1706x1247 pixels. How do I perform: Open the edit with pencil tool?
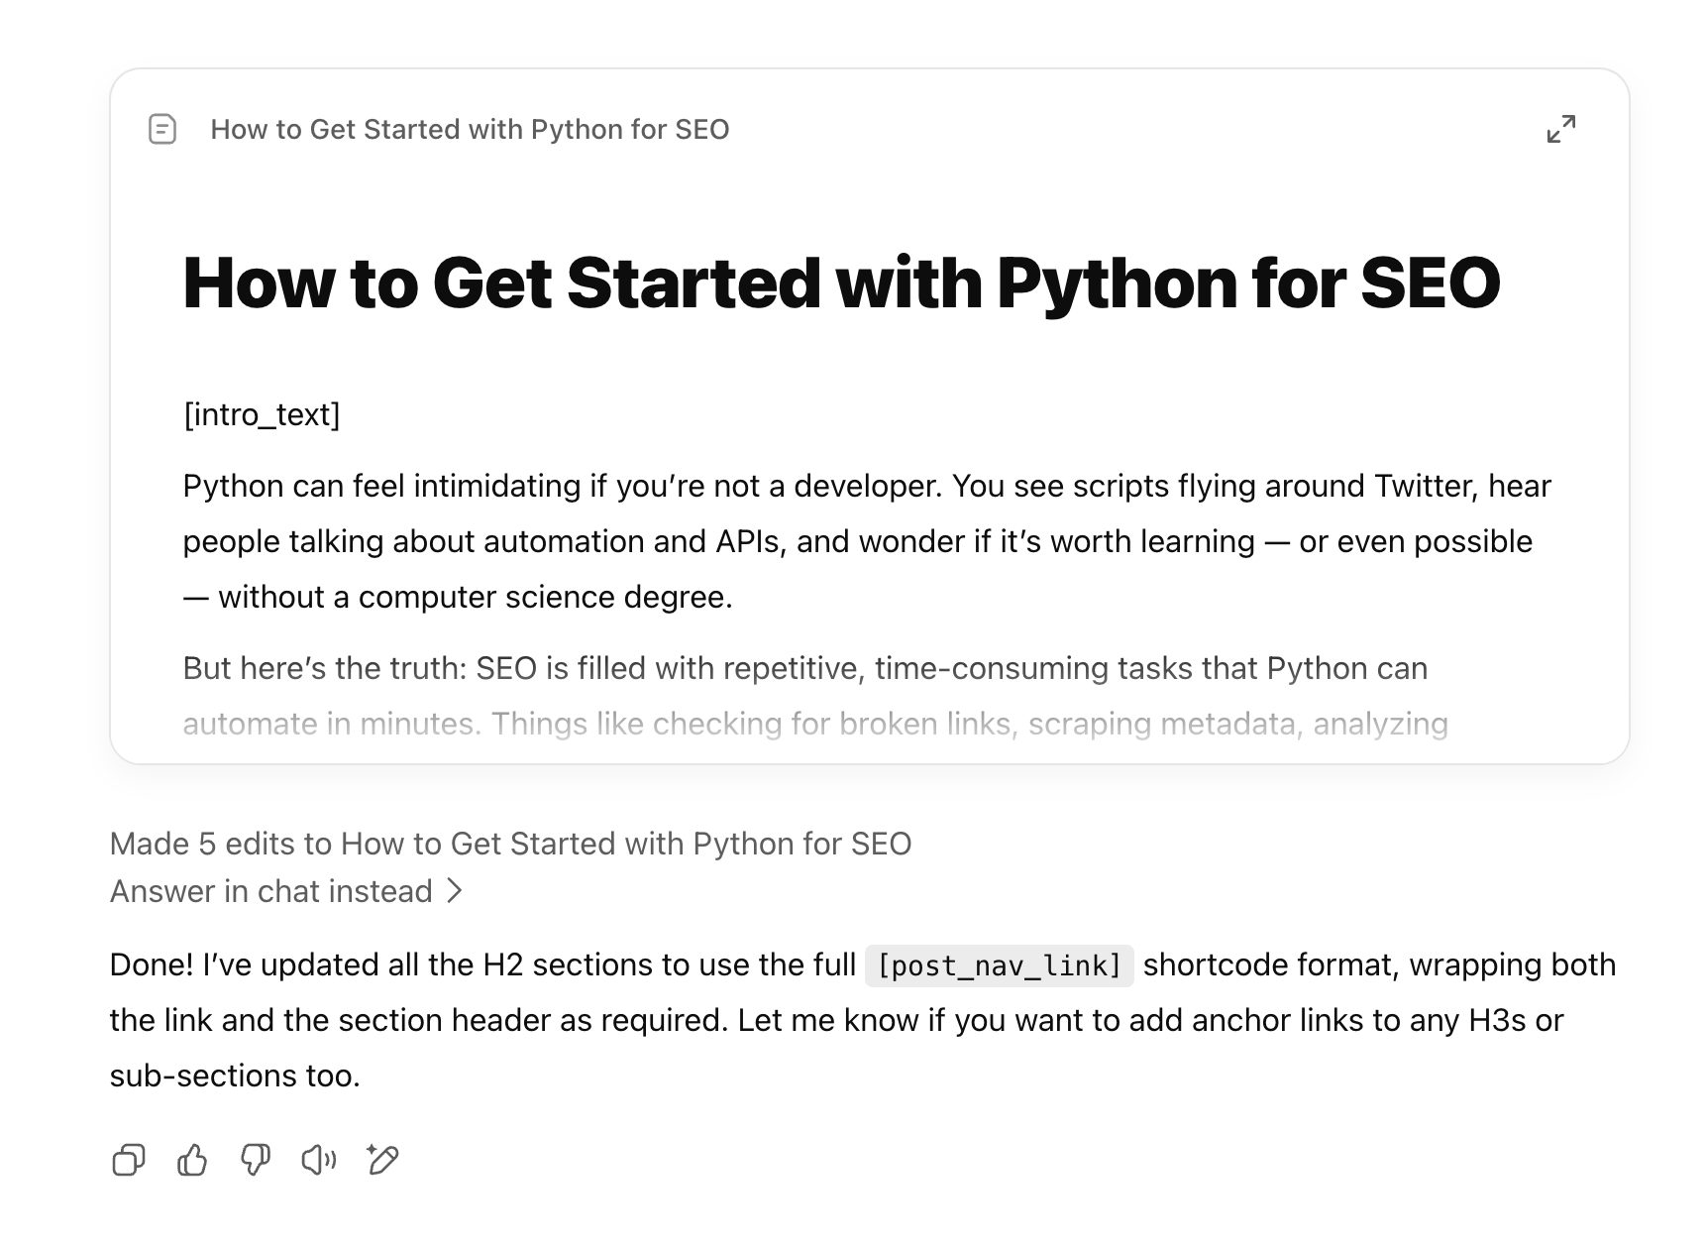coord(384,1160)
